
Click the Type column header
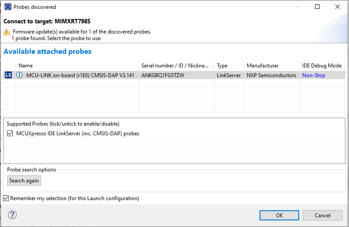(x=222, y=66)
